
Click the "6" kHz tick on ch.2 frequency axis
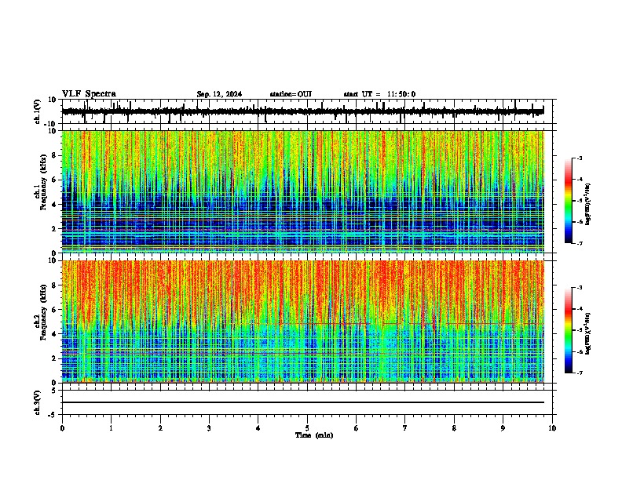pyautogui.click(x=54, y=310)
